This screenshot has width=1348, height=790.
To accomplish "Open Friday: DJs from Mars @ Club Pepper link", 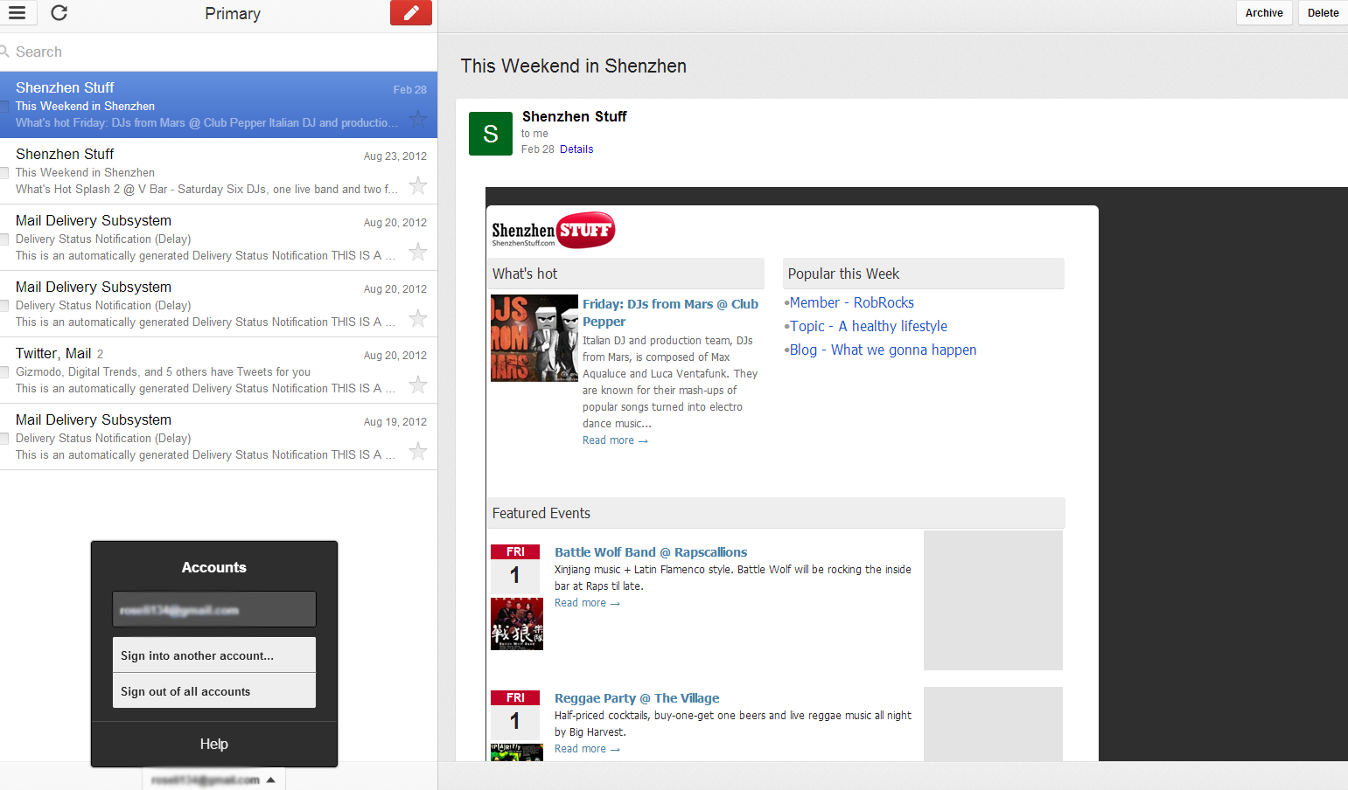I will pos(670,313).
